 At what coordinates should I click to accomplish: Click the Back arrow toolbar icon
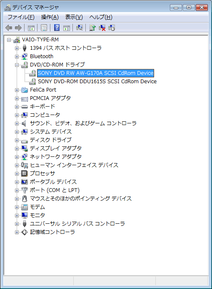pos(9,28)
